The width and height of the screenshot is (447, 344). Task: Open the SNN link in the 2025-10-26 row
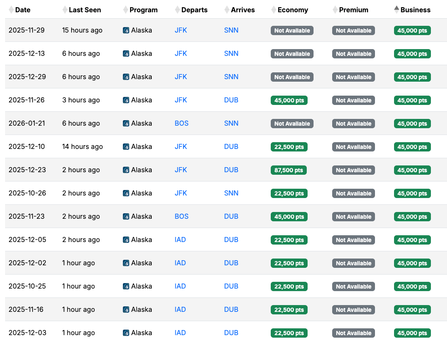coord(231,193)
